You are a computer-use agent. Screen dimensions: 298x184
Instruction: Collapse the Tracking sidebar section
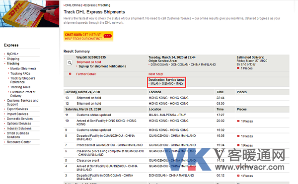(13, 63)
